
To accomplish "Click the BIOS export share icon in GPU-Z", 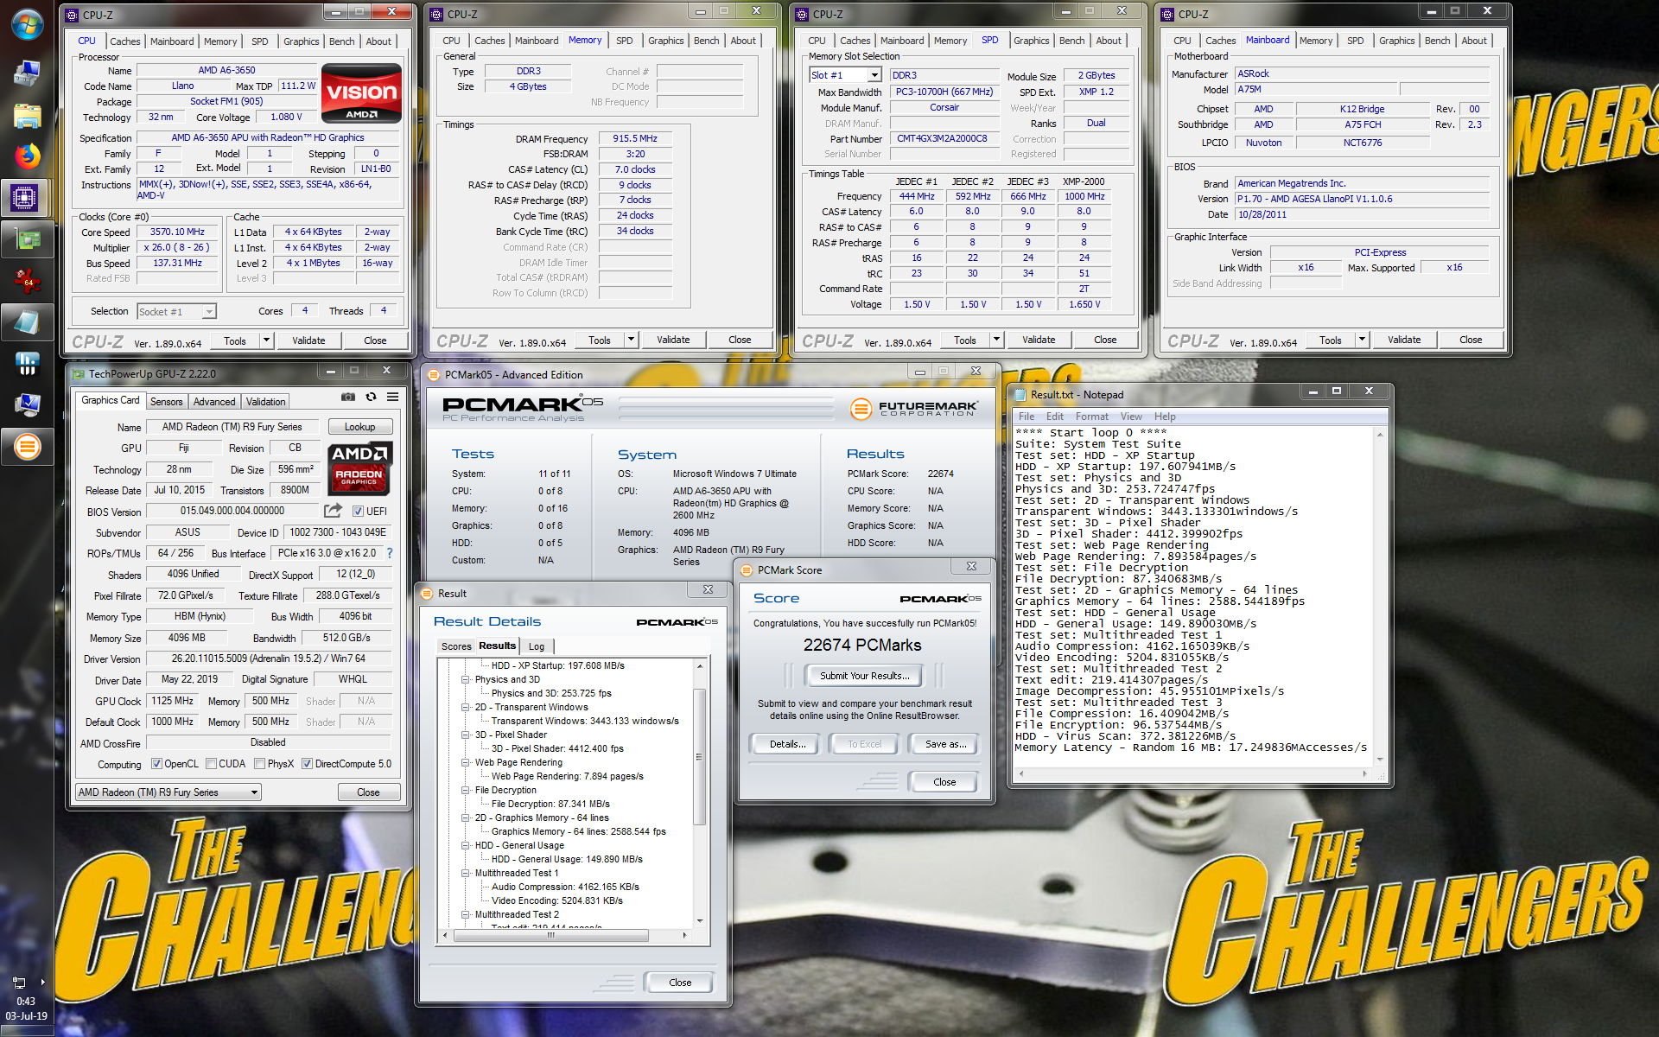I will [x=333, y=511].
